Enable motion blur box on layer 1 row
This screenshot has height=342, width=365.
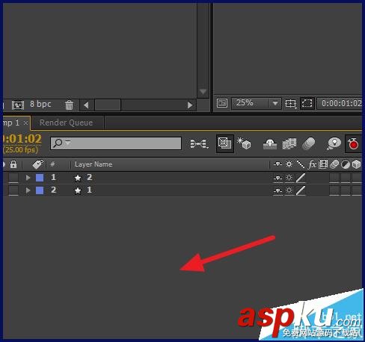tap(334, 178)
